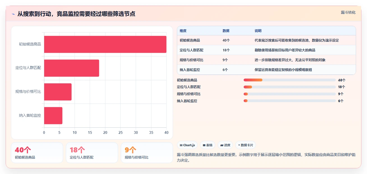Select the title 从搜索到行动，竞品监控需要经过哪些筛选节点

click(76, 14)
